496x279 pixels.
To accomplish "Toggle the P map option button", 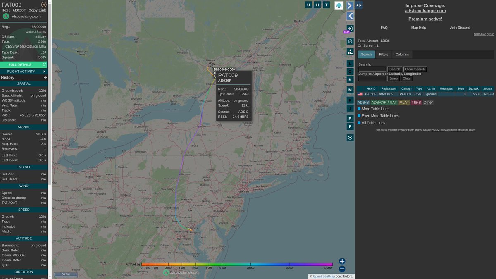I will click(x=350, y=100).
